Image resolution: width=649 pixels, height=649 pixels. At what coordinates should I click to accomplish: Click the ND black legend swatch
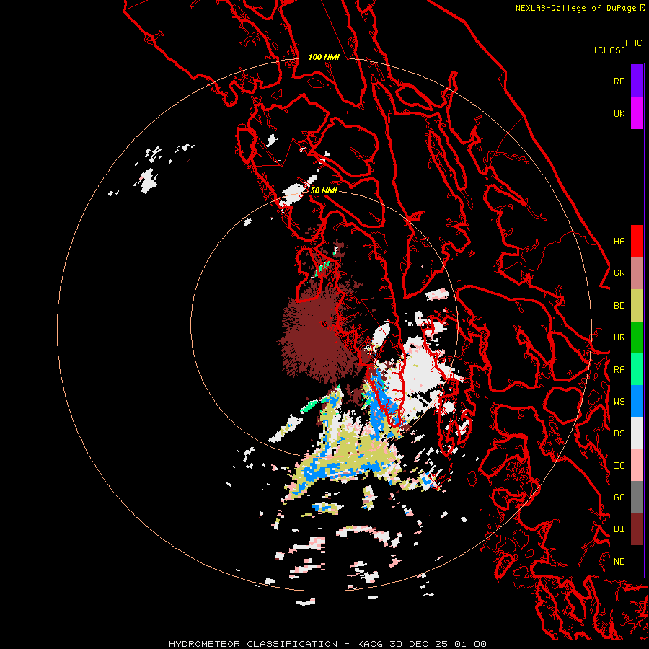tap(637, 561)
